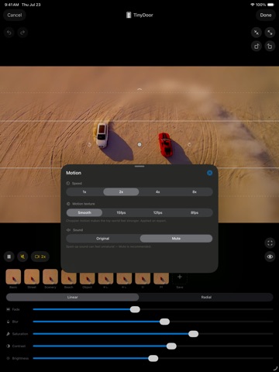Choose Smooth motion texture
The width and height of the screenshot is (279, 372).
[x=84, y=212]
